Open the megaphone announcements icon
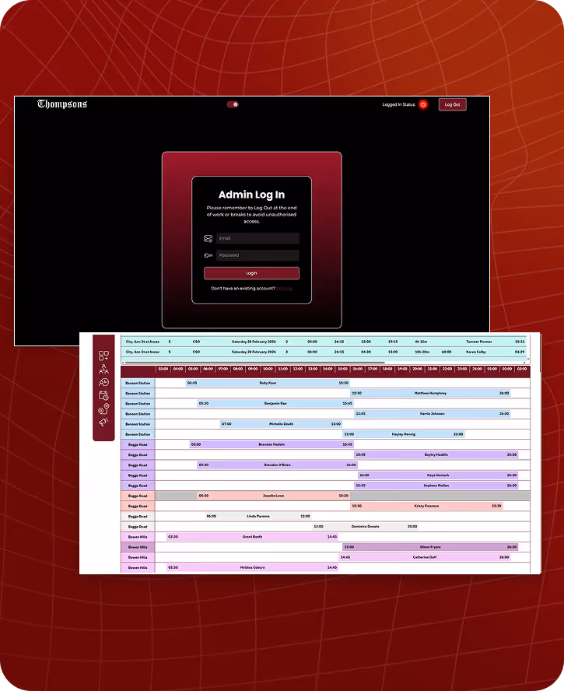 pos(103,423)
